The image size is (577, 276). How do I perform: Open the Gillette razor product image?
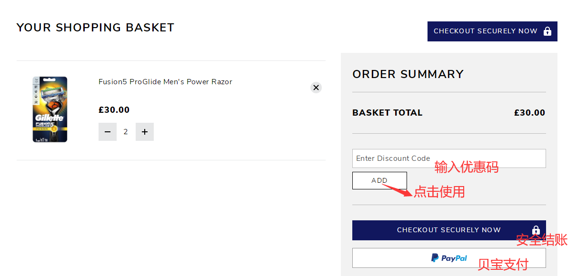(50, 109)
